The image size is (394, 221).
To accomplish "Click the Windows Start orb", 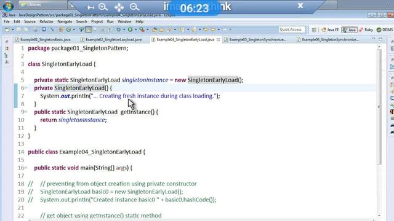I will (8, 6).
